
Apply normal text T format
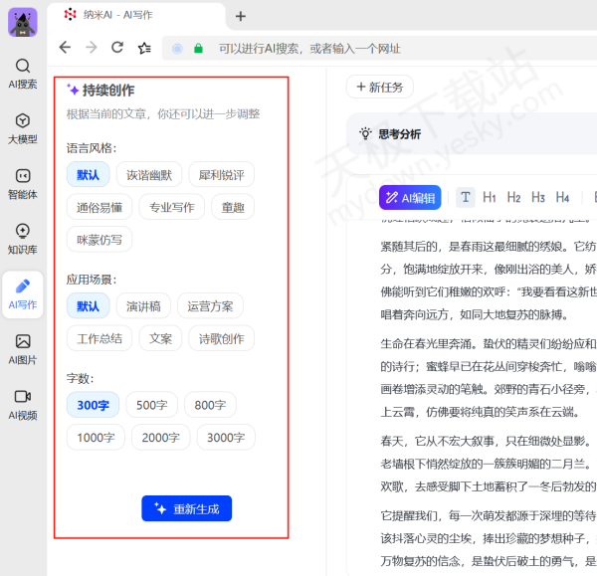pos(466,197)
